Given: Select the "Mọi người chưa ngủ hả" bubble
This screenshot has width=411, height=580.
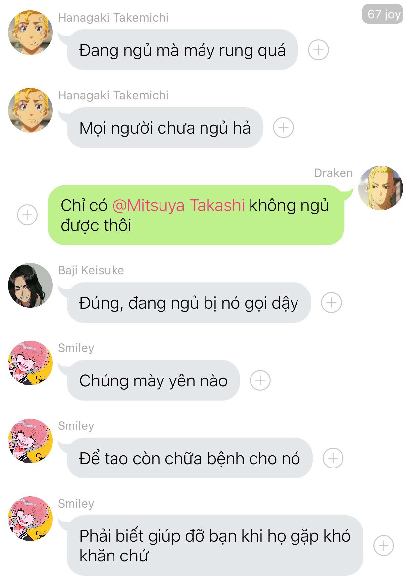Looking at the screenshot, I should [165, 128].
